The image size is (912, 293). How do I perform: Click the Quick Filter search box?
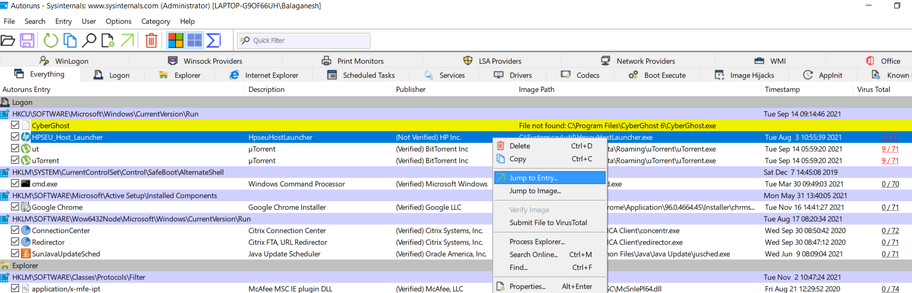click(x=304, y=40)
